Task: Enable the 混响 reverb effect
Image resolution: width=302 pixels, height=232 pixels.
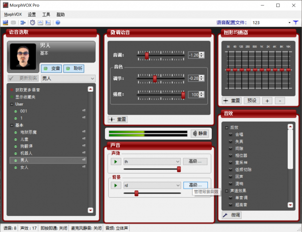Action: coord(231,184)
